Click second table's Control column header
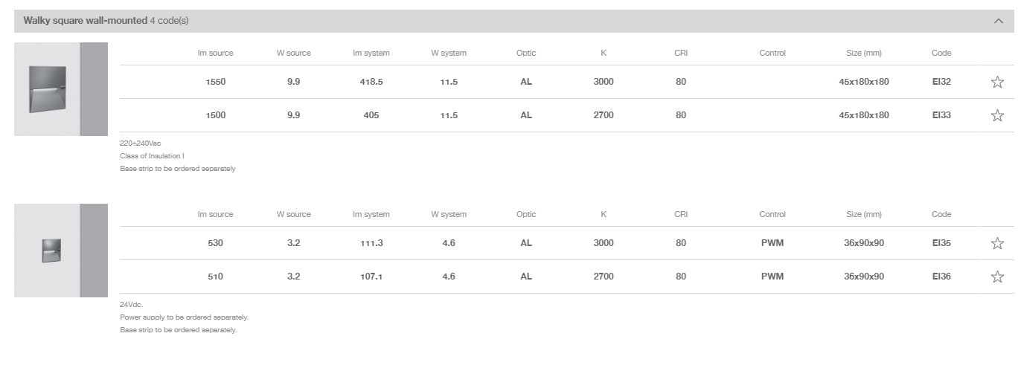Image resolution: width=1024 pixels, height=365 pixels. click(x=772, y=214)
